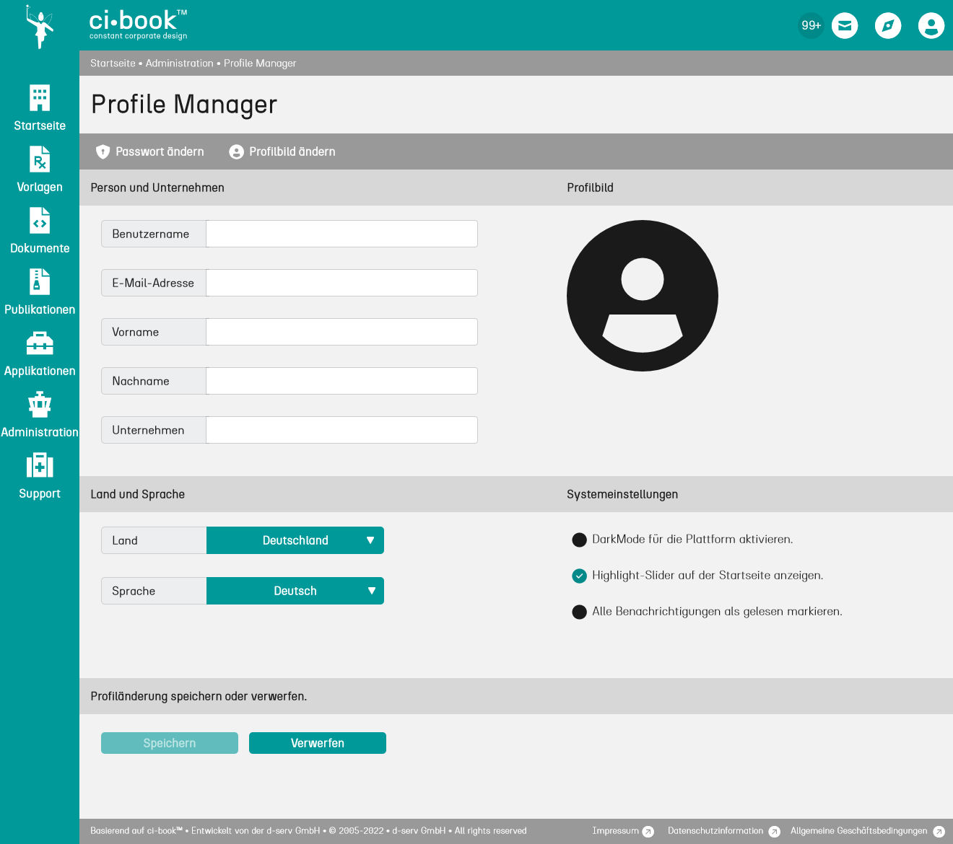
Task: Click the Dokumente label in sidebar
Action: click(40, 248)
